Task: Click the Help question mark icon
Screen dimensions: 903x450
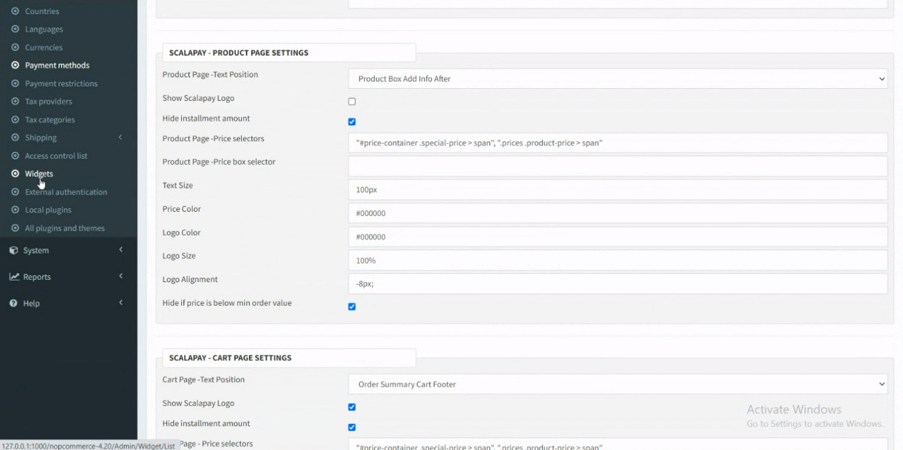Action: click(x=13, y=303)
